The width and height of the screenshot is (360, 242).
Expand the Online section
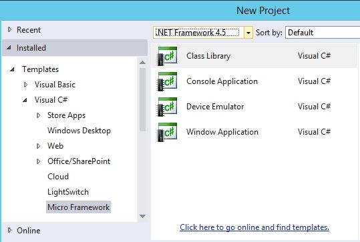click(9, 230)
